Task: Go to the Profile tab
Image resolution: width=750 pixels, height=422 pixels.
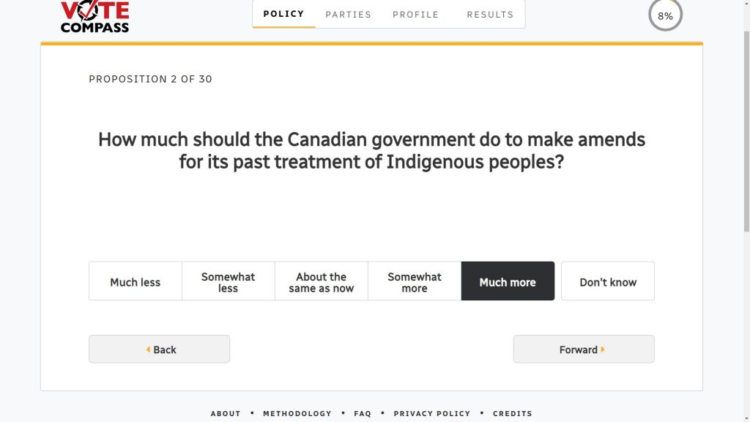Action: 416,14
